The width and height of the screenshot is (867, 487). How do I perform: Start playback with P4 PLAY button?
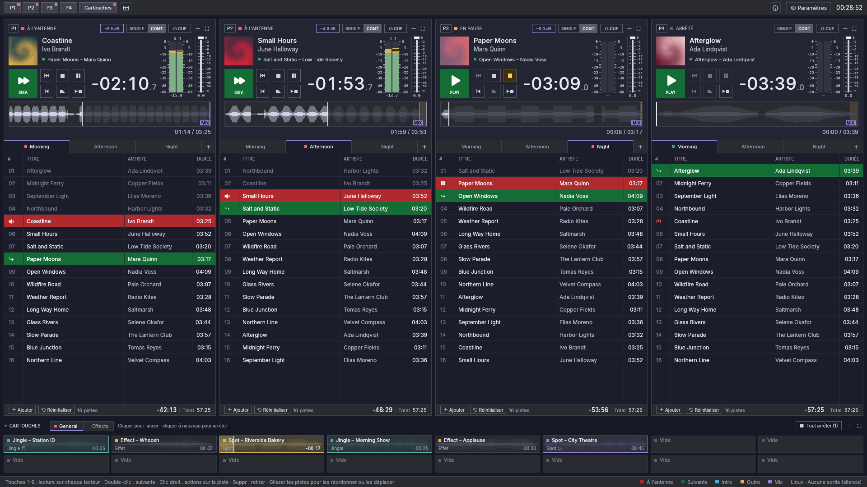(671, 83)
